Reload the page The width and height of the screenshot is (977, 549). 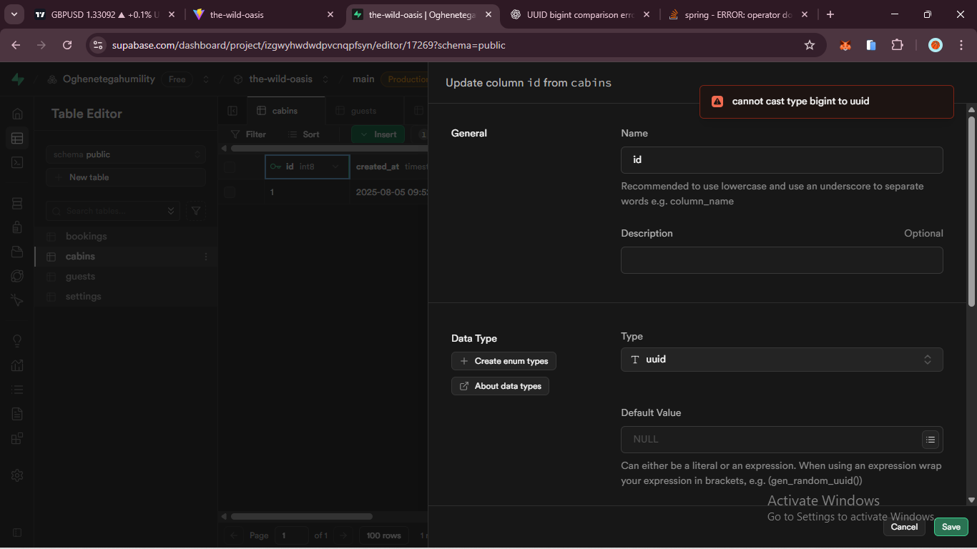coord(67,45)
